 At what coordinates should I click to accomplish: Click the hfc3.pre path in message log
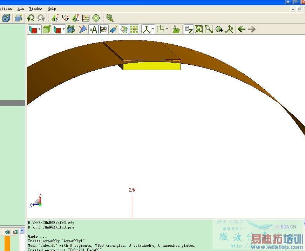51,227
